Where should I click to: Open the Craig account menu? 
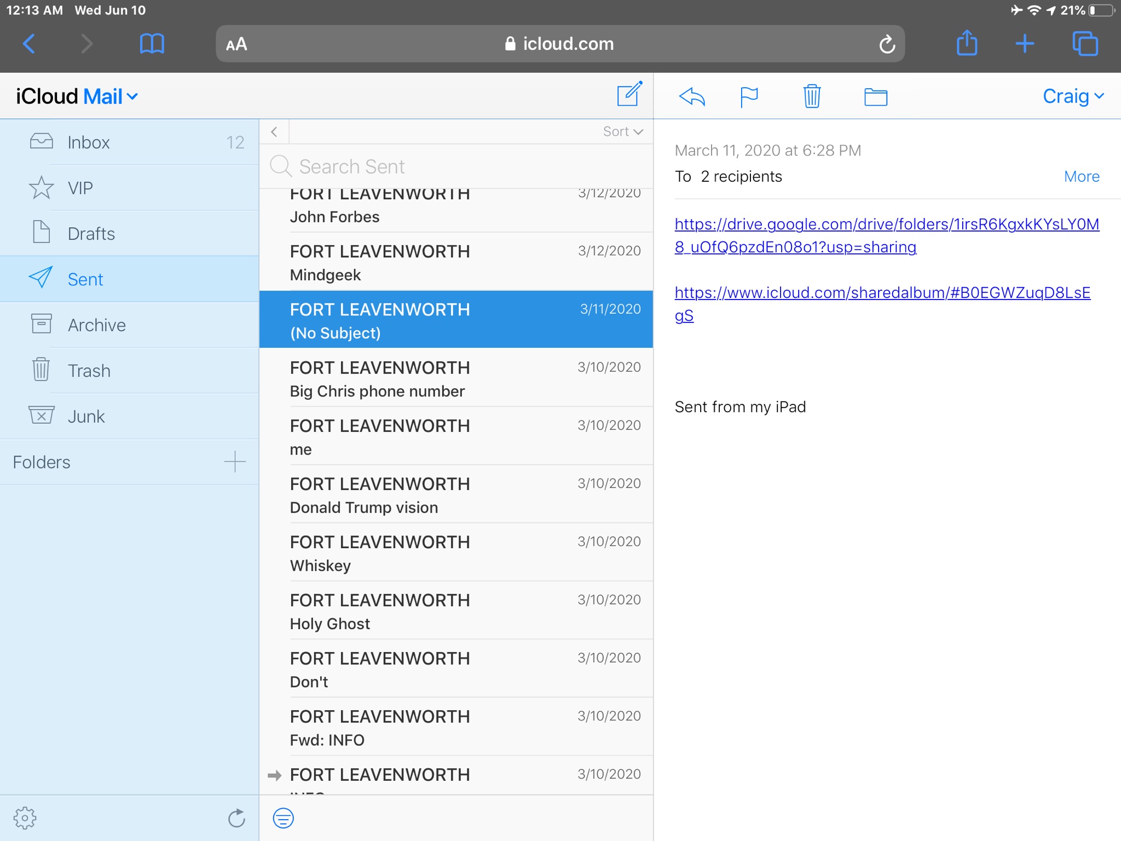click(1073, 96)
